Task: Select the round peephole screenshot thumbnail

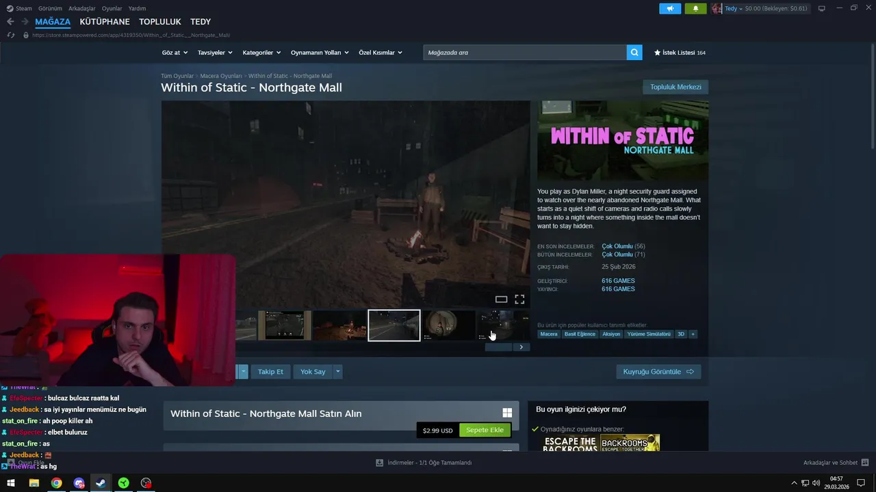Action: 448,325
